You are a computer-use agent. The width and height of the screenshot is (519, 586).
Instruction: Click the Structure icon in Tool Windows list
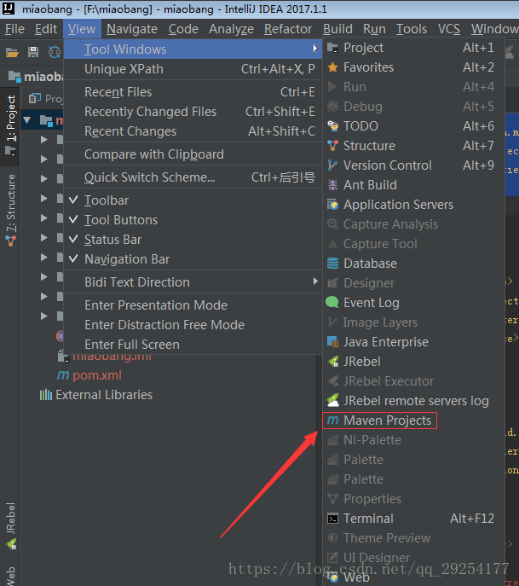pyautogui.click(x=332, y=146)
